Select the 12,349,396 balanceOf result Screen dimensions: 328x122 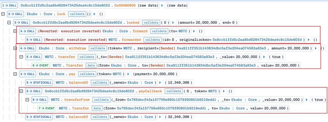(178, 82)
